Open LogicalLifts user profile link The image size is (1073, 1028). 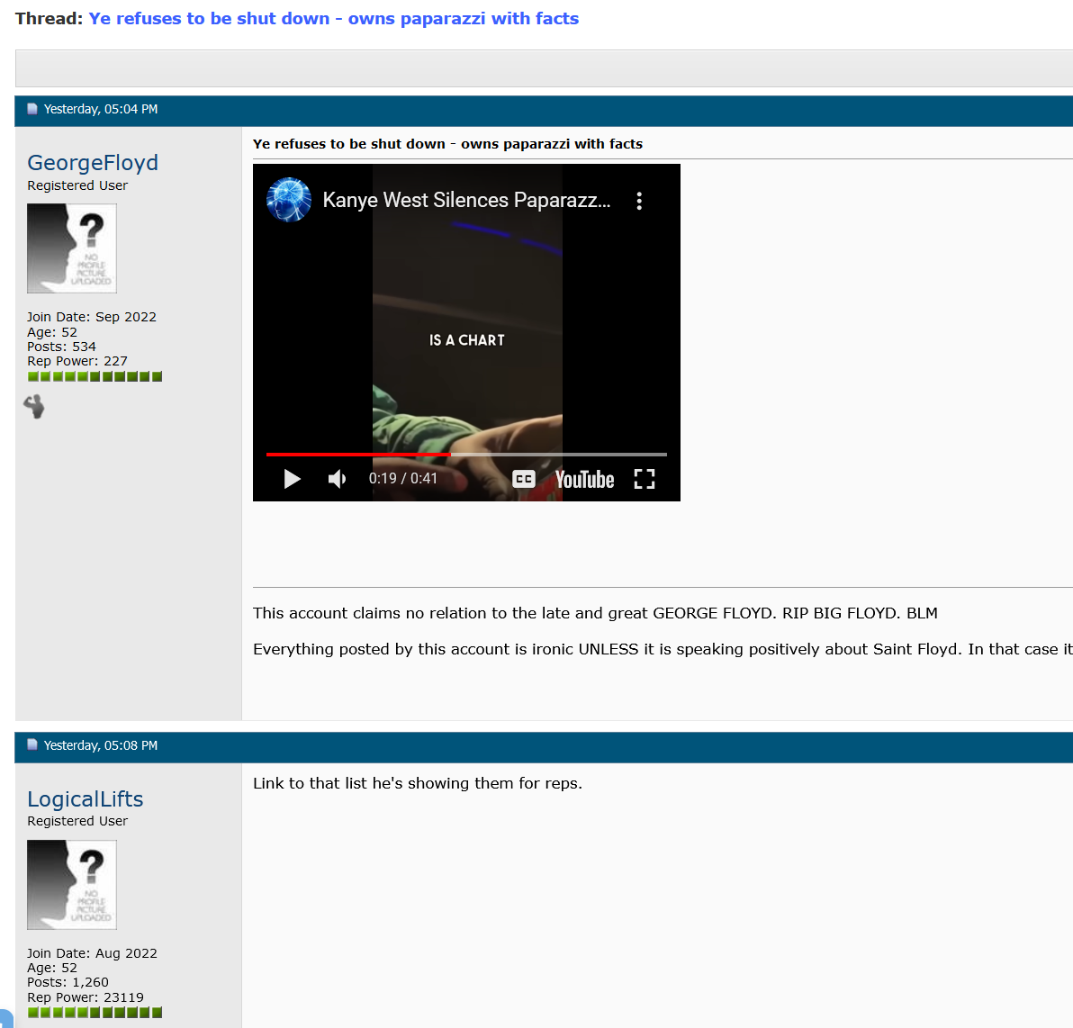tap(85, 798)
